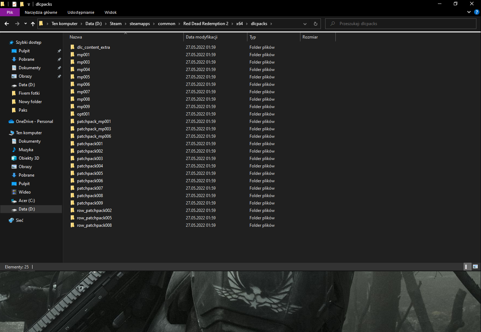The width and height of the screenshot is (481, 332).
Task: Select folder name patchpack001
Action: point(90,144)
